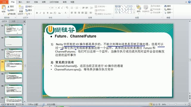Select the down arrow shape
The height and width of the screenshot is (107, 191).
click(131, 9)
